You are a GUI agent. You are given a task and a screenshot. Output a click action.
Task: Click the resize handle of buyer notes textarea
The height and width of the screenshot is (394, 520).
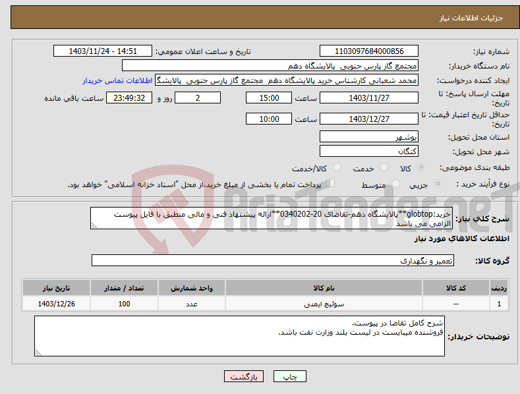tap(38, 352)
